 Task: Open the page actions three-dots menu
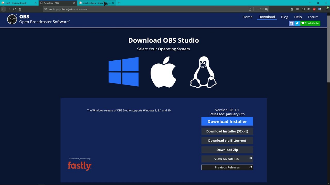(257, 9)
